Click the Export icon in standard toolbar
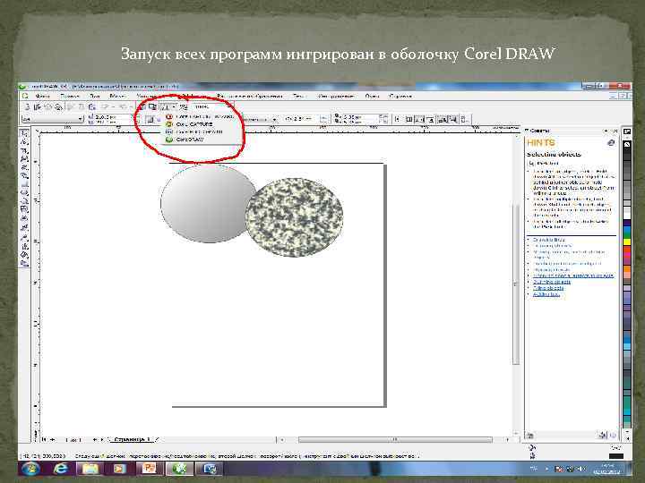The image size is (645, 483). point(152,106)
